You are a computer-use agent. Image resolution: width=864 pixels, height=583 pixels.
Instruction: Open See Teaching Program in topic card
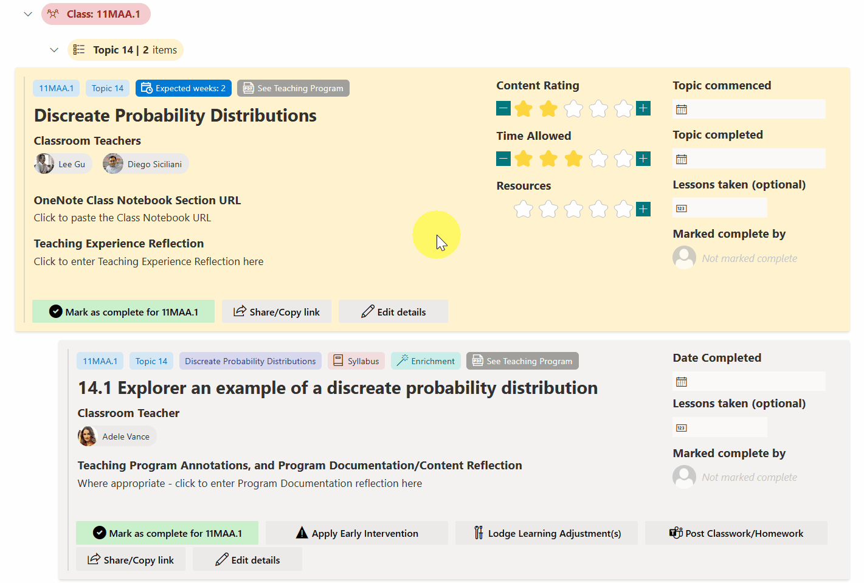pos(293,88)
